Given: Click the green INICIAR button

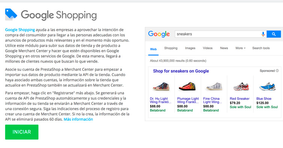Looking at the screenshot, I should [22, 132].
